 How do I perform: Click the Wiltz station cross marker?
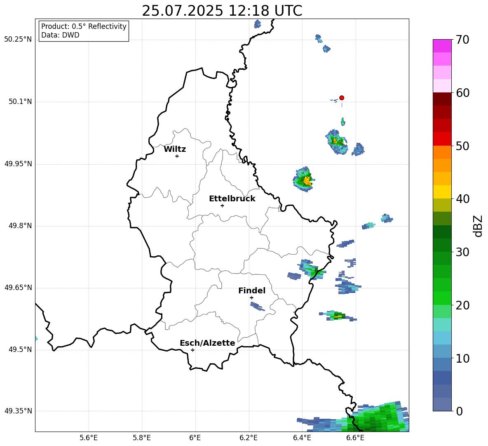tap(177, 156)
